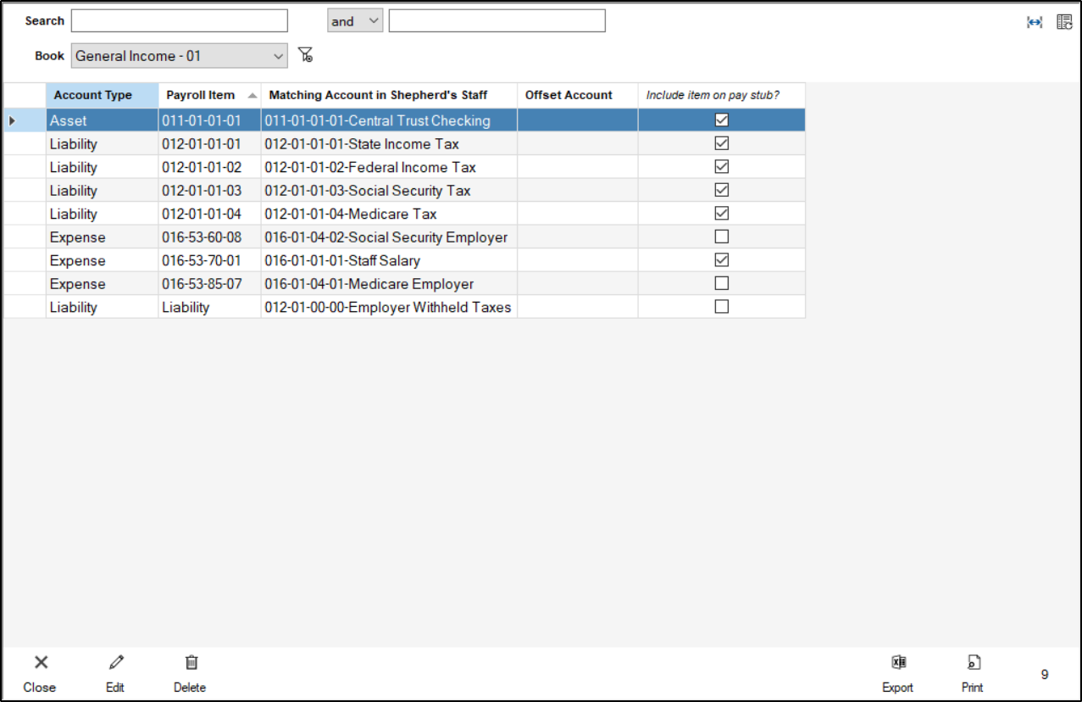Image resolution: width=1082 pixels, height=702 pixels.
Task: Uncheck pay stub inclusion for Federal Income Tax
Action: coord(721,166)
